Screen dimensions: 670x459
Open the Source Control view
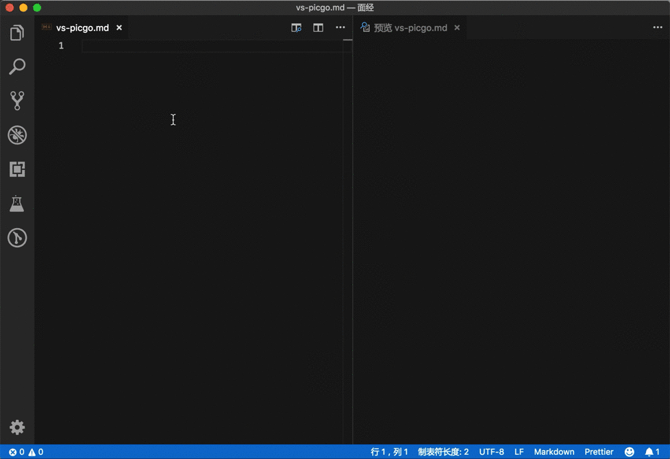(17, 101)
